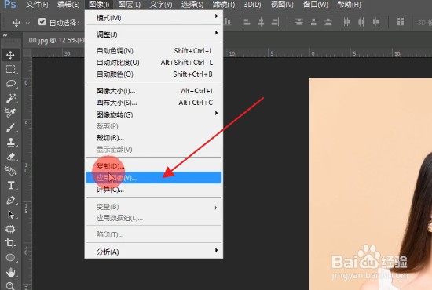Click distribute vertical centers icon
This screenshot has width=432, height=290.
[313, 22]
